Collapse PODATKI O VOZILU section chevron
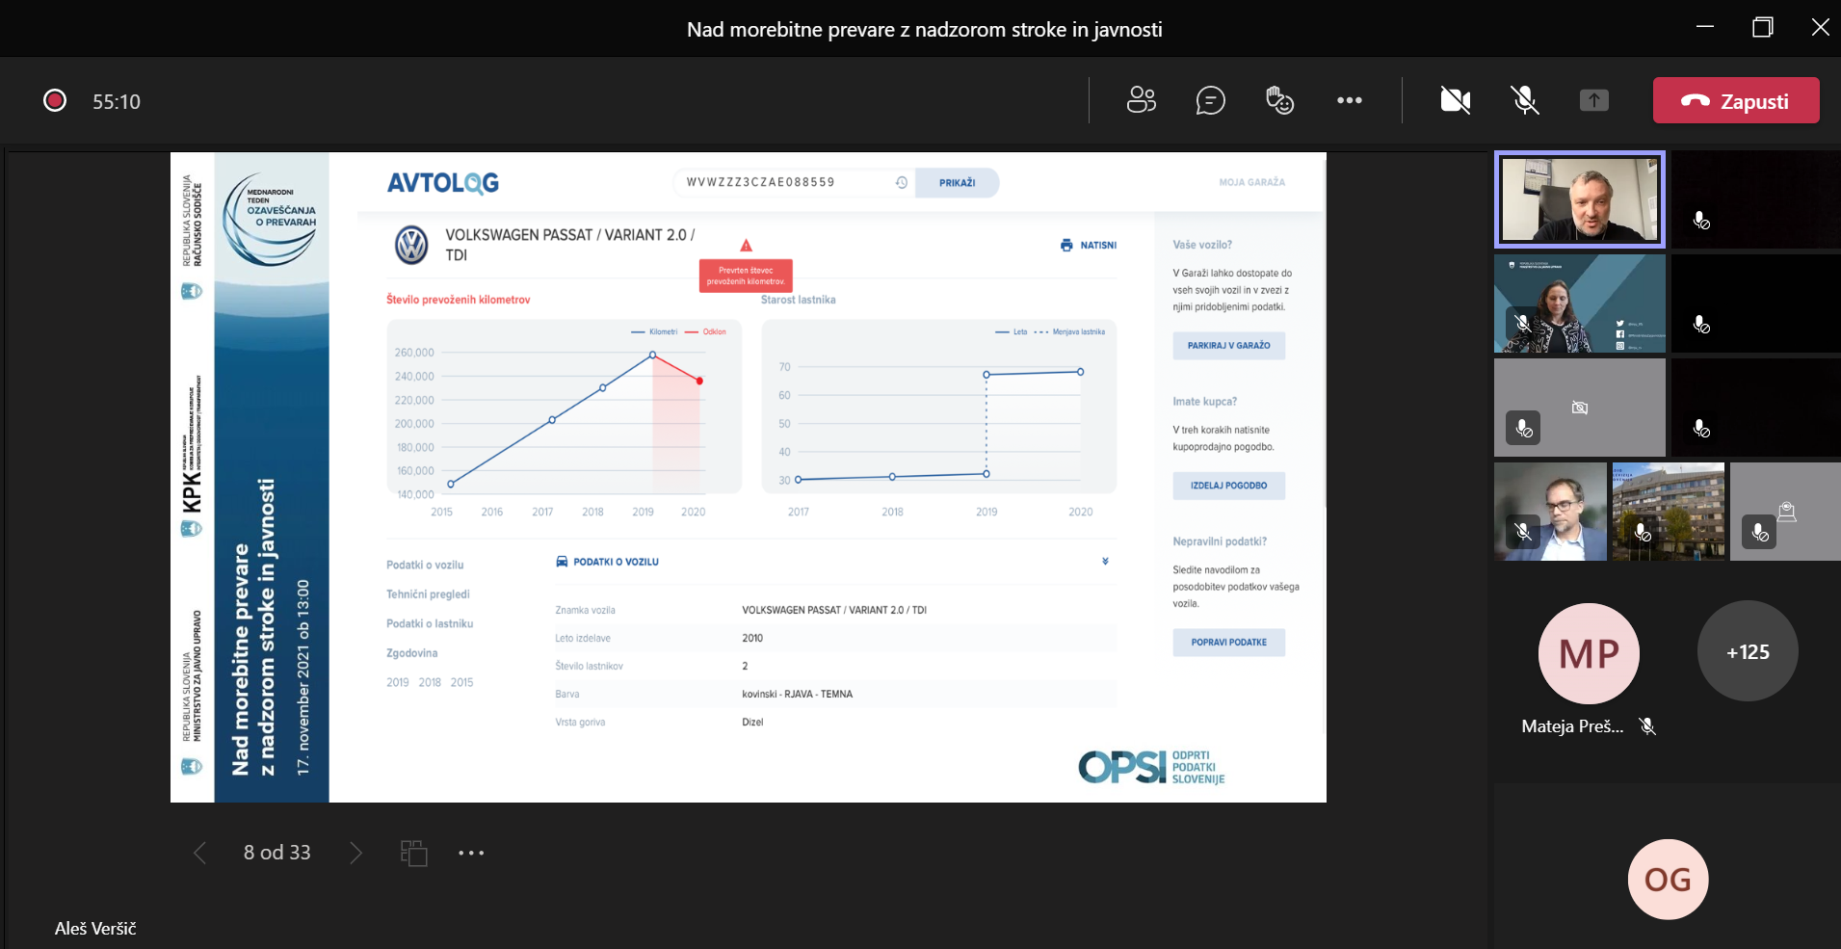Image resolution: width=1841 pixels, height=949 pixels. click(x=1105, y=562)
